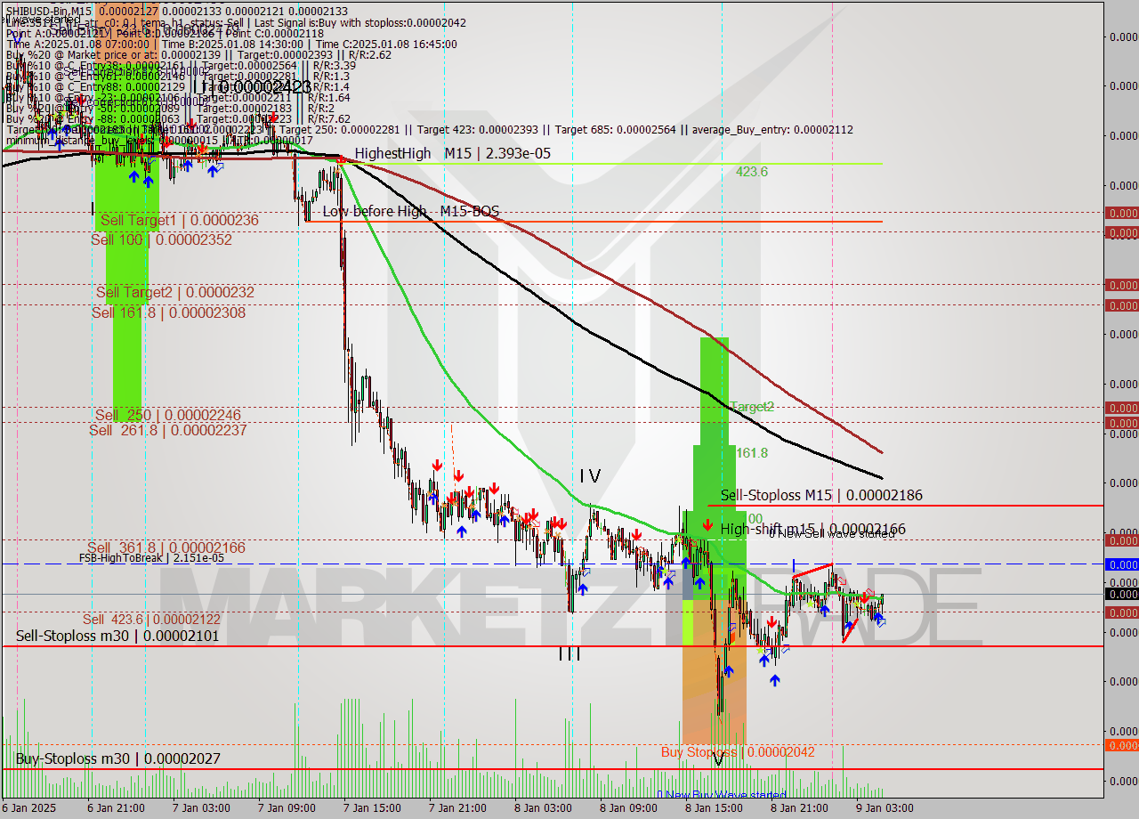Select the black current price tag on the price axis
Image resolution: width=1139 pixels, height=819 pixels.
point(1121,594)
